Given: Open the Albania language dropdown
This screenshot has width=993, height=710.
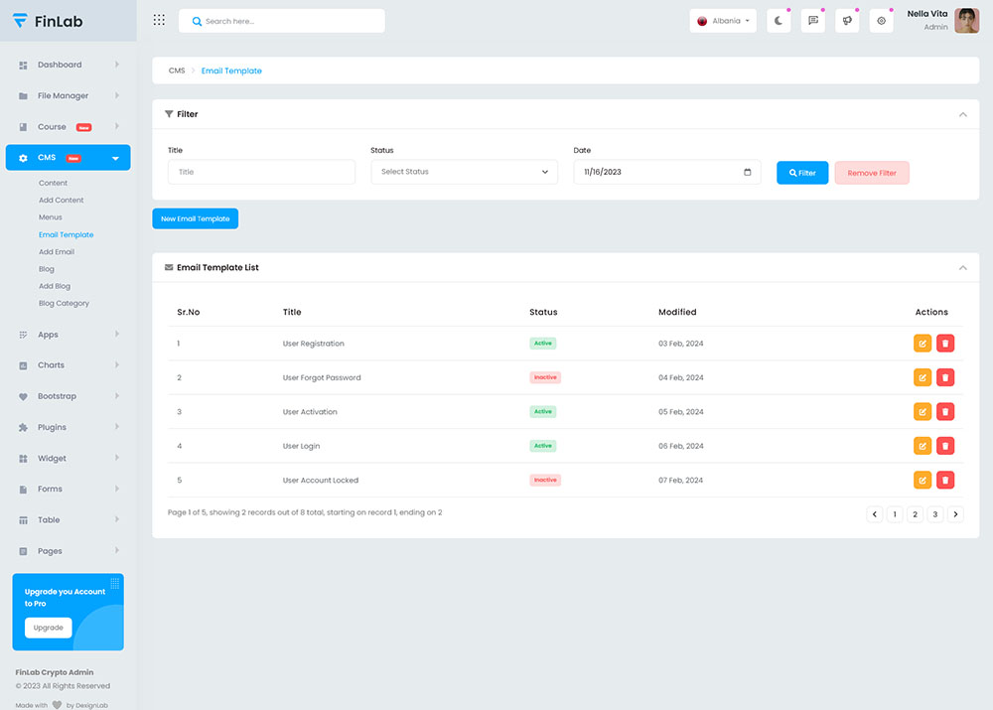Looking at the screenshot, I should point(723,21).
